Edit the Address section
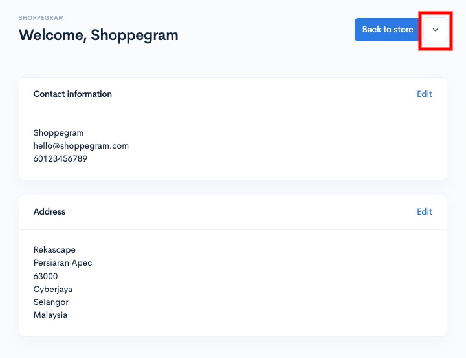 point(424,212)
